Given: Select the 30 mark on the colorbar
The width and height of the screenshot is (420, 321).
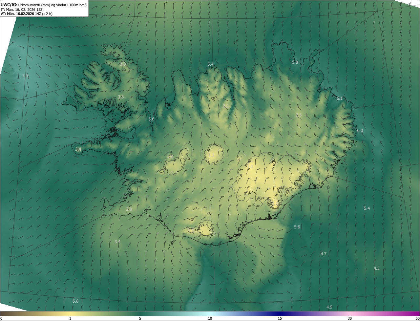Looking at the screenshot, I should pos(350,318).
